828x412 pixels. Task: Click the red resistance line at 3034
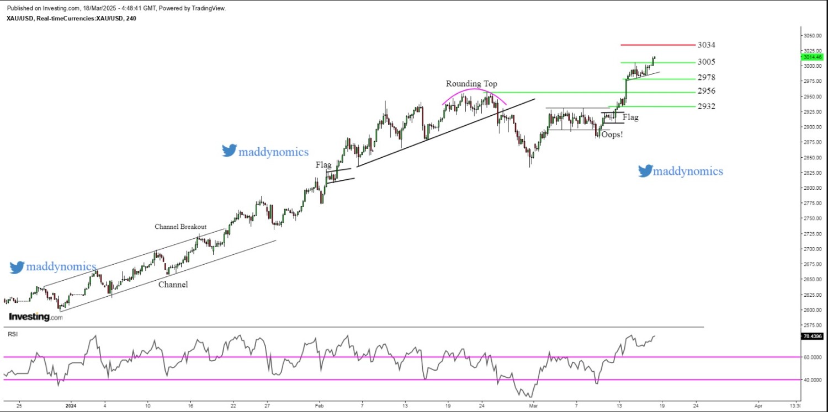tap(657, 45)
